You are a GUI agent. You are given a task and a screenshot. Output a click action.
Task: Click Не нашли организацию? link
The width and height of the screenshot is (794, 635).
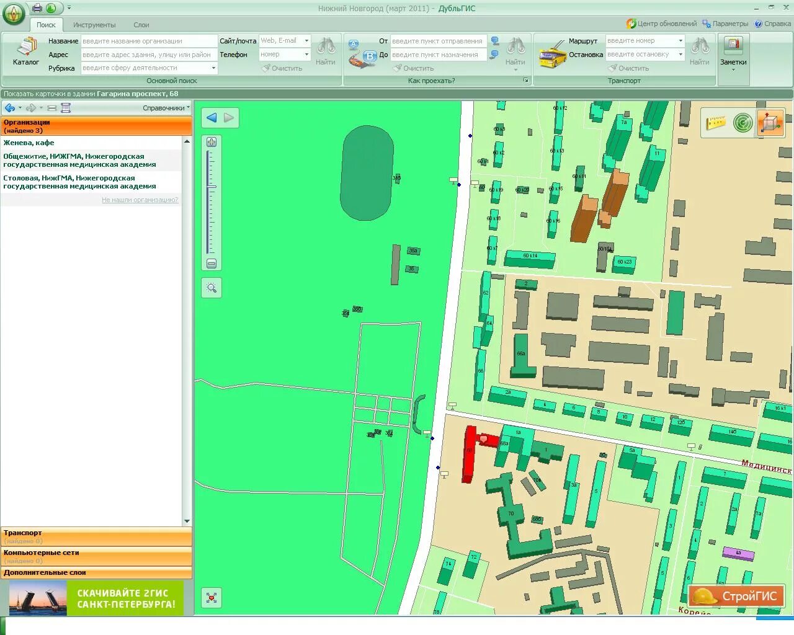[x=140, y=200]
